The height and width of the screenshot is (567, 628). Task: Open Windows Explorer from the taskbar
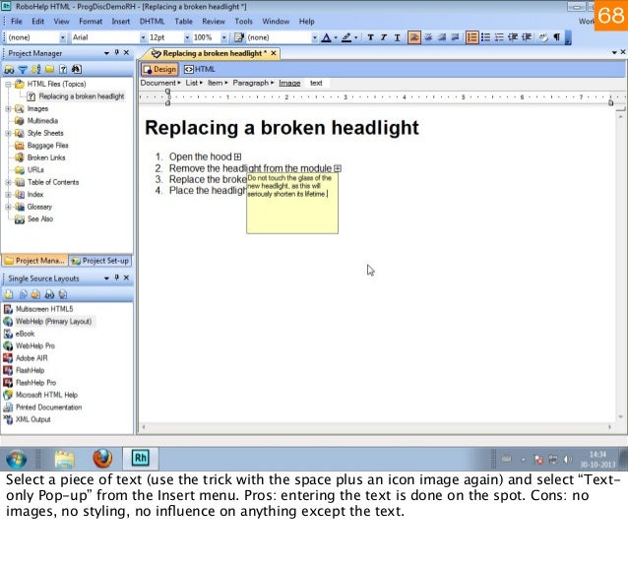tap(65, 459)
